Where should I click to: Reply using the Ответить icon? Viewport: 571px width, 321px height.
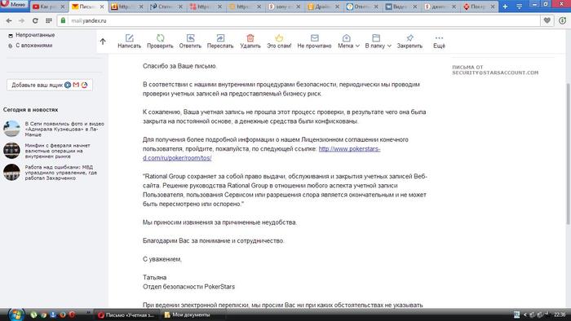click(190, 37)
